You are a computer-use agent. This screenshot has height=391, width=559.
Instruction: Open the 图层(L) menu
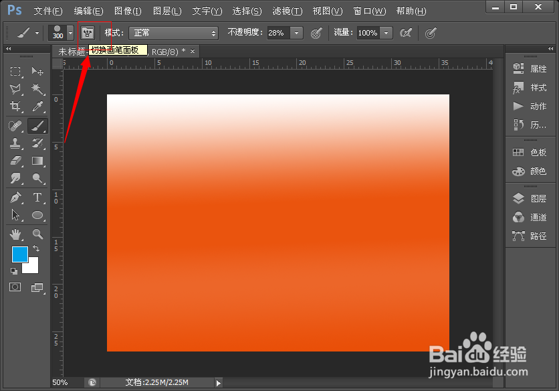[x=167, y=11]
